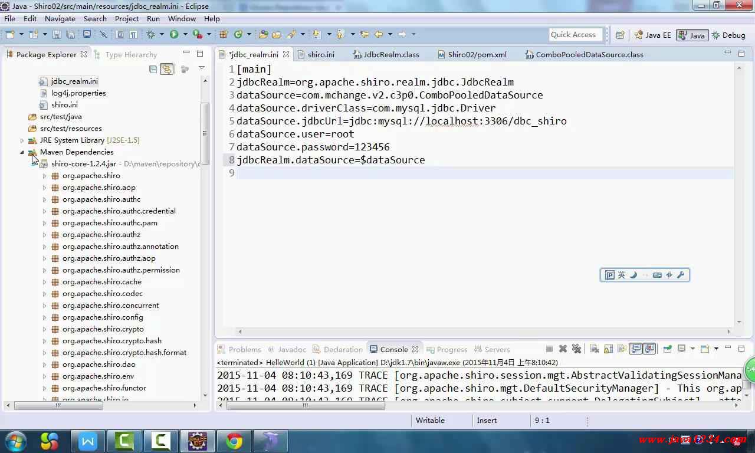Open the File menu
This screenshot has width=755, height=453.
9,18
